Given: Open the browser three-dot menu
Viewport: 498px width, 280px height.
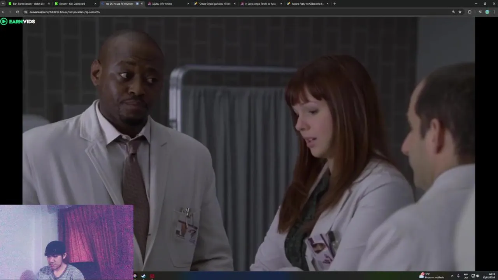Looking at the screenshot, I should coord(494,12).
